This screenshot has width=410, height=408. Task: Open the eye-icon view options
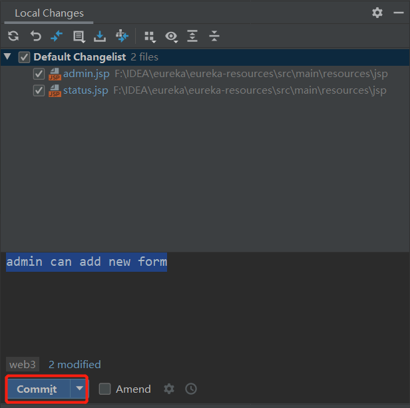tap(172, 36)
